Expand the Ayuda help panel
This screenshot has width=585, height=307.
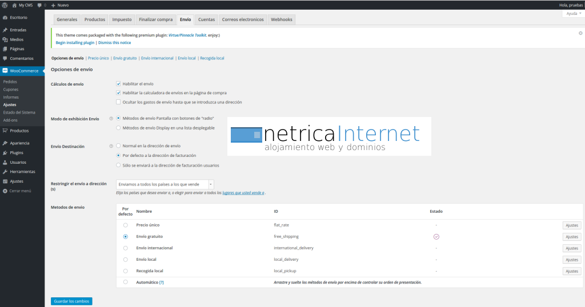572,13
